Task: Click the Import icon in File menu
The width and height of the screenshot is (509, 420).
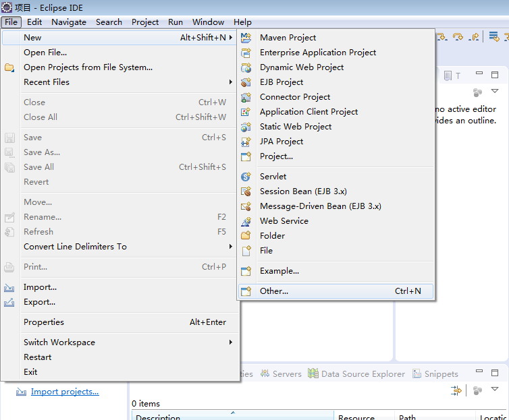Action: click(x=9, y=287)
